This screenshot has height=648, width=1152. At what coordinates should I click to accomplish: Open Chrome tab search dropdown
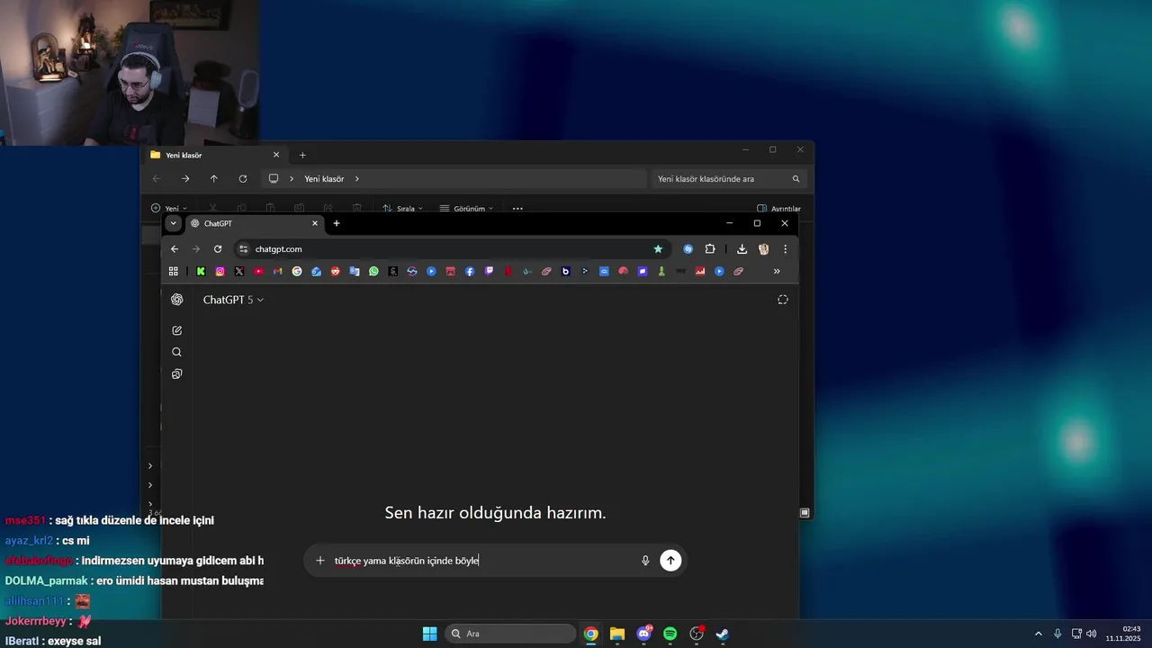[x=174, y=223]
